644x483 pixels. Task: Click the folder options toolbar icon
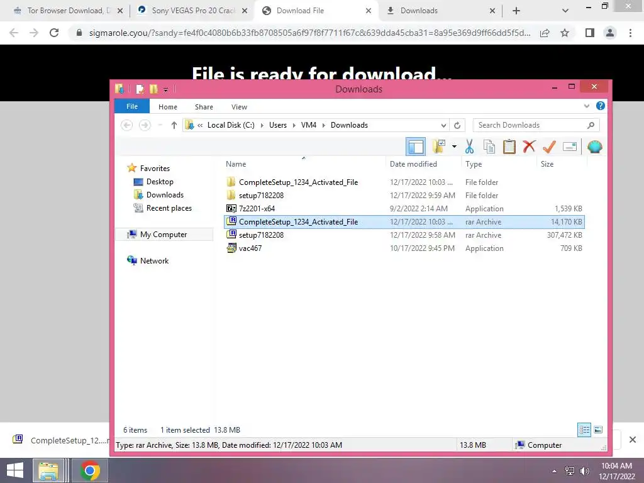coord(438,146)
